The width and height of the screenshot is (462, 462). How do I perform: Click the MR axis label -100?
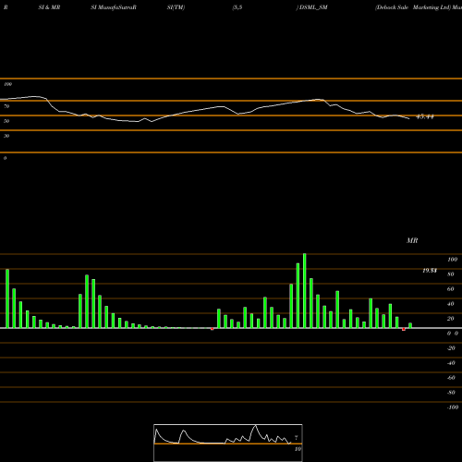453,407
